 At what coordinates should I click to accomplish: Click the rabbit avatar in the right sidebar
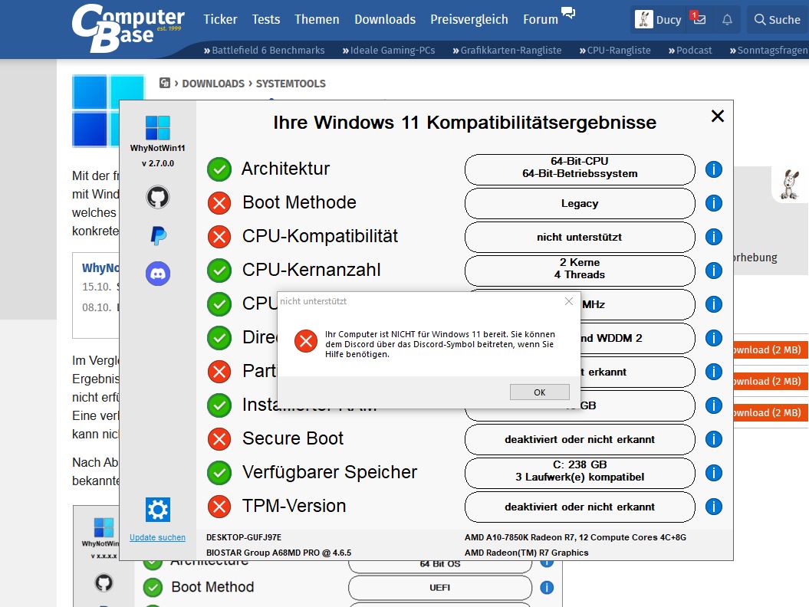coord(790,185)
